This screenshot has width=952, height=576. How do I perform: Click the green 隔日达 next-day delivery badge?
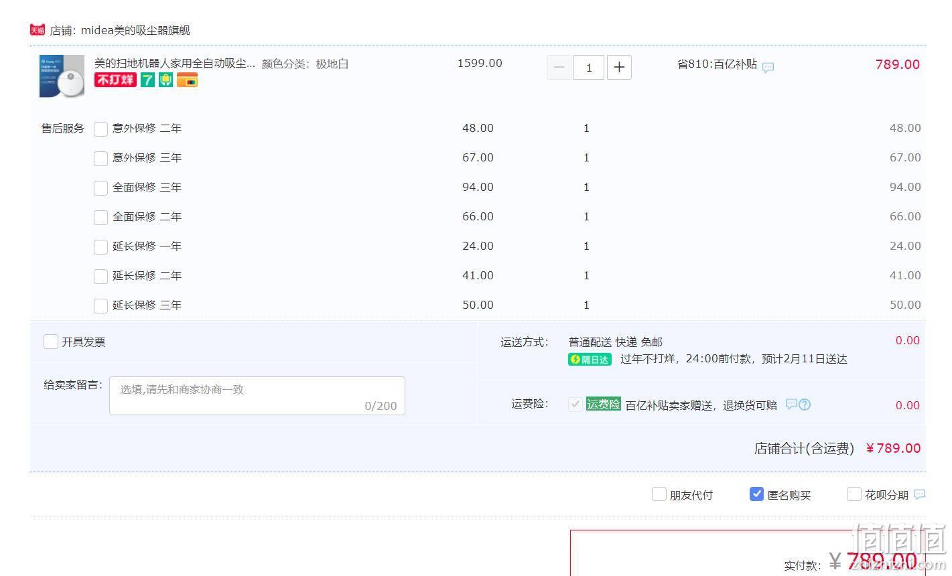[590, 360]
